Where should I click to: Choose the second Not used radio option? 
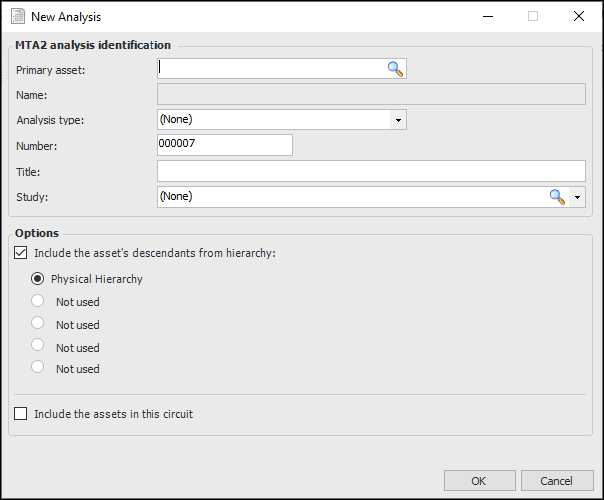pos(38,323)
